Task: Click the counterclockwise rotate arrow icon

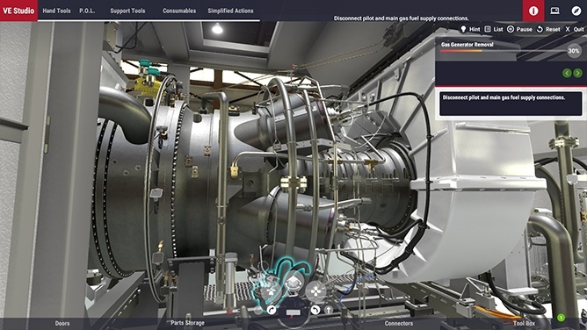Action: [315, 310]
